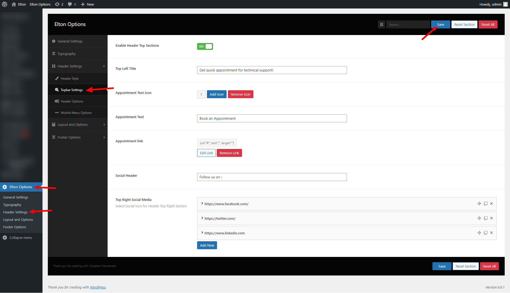Select Mobile Menu Options item
This screenshot has height=293, width=510.
click(76, 113)
